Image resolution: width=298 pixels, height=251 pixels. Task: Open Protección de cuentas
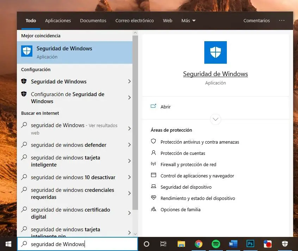click(x=182, y=153)
